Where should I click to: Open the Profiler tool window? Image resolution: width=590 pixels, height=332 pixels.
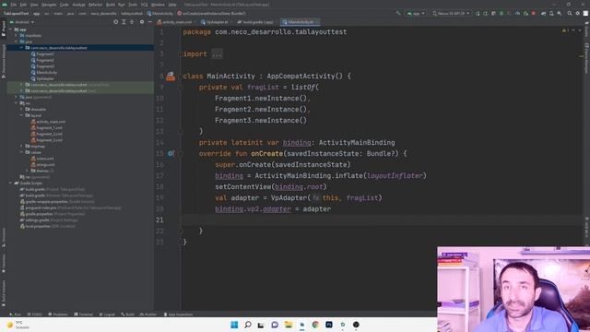pos(148,314)
